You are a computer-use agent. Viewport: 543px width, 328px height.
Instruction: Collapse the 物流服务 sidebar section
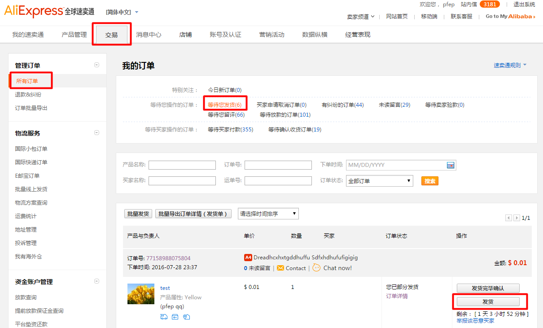point(96,133)
